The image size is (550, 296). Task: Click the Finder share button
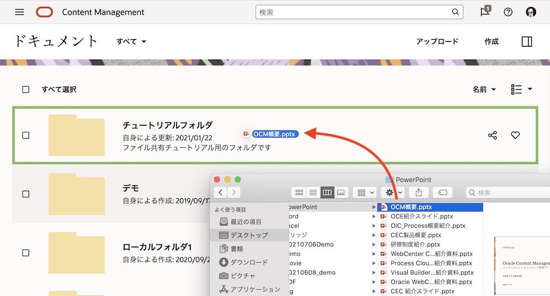[418, 192]
